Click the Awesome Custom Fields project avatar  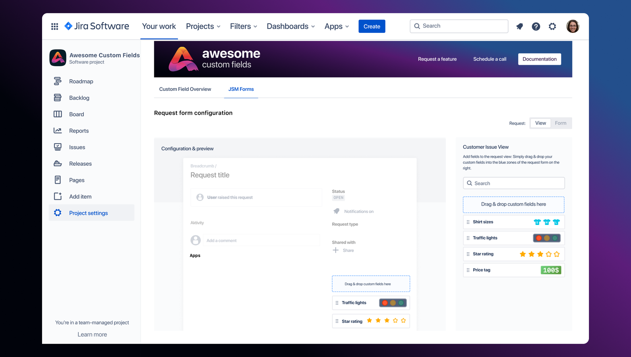click(x=58, y=58)
